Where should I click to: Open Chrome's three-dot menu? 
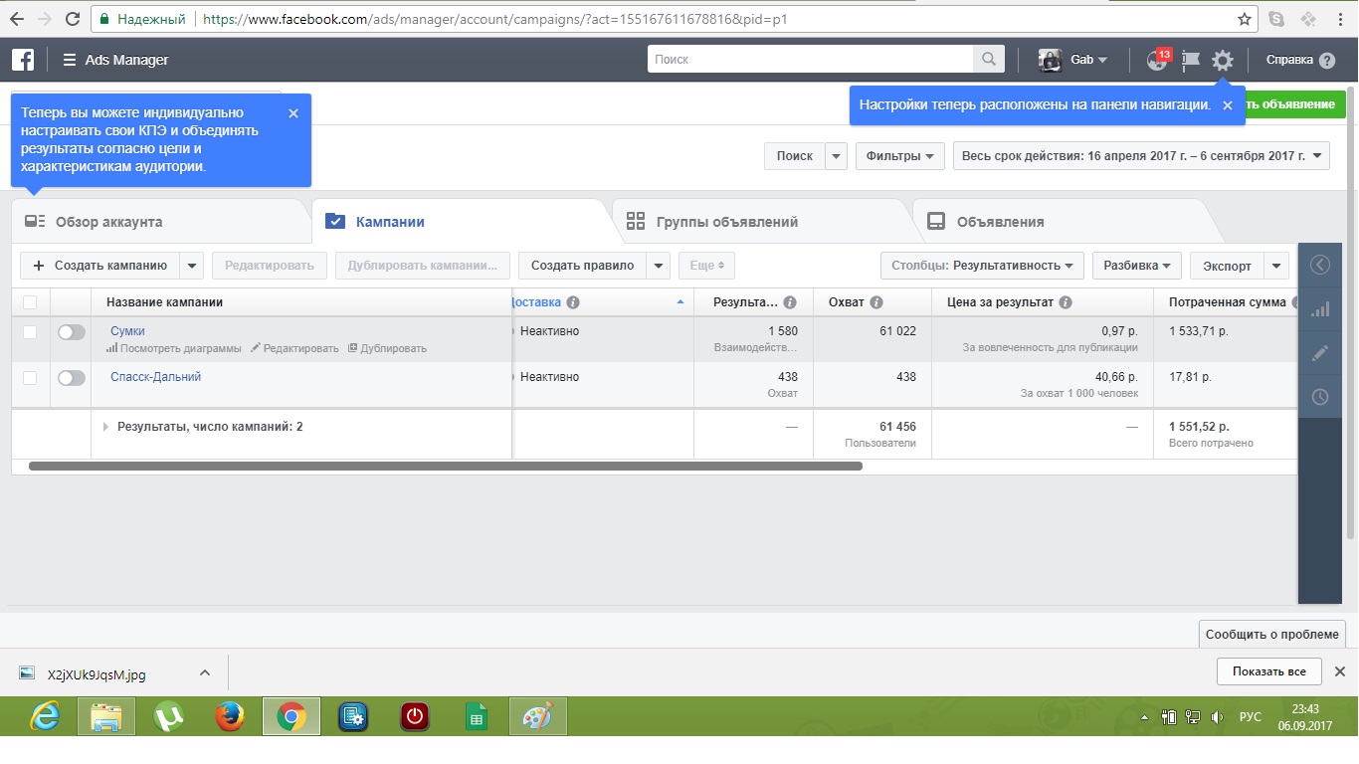(1342, 19)
